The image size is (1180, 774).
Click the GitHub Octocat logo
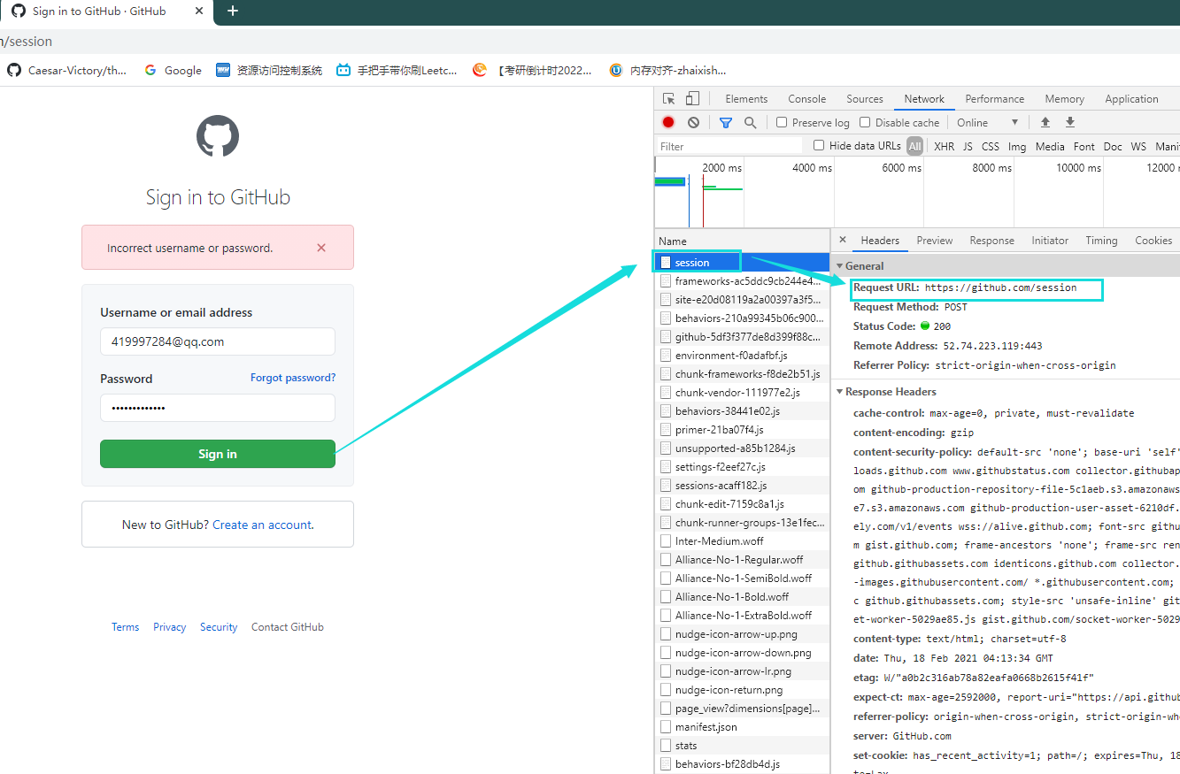pyautogui.click(x=218, y=137)
